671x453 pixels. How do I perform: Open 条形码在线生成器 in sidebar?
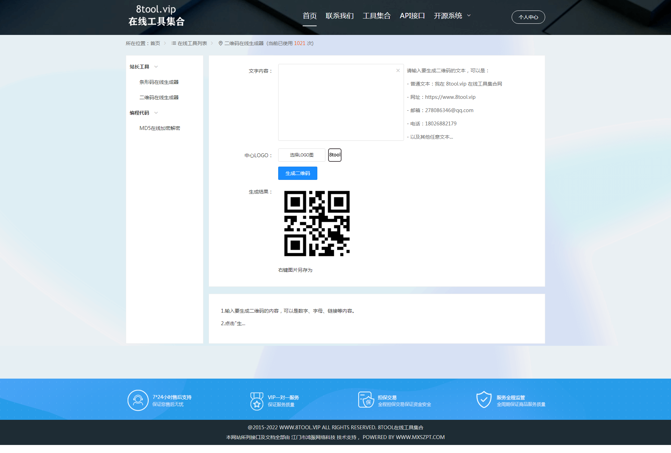pyautogui.click(x=159, y=82)
